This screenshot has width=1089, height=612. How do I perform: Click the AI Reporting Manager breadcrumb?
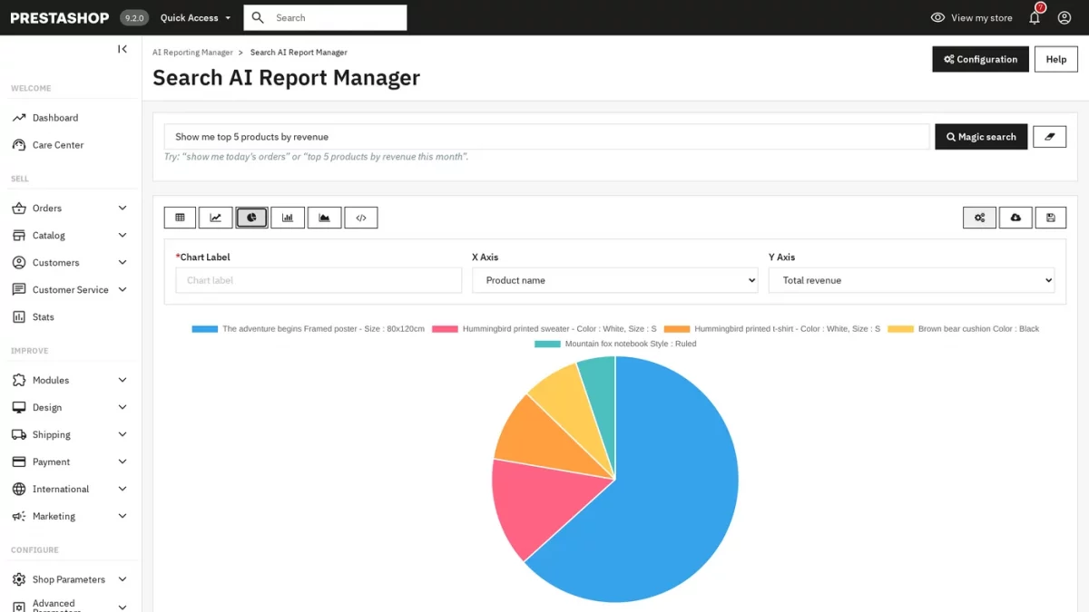pos(192,53)
